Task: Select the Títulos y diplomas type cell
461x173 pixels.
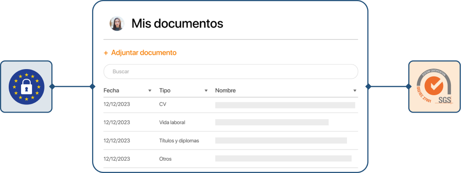Action: 179,141
